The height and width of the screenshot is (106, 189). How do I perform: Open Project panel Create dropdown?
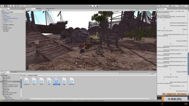point(3,74)
